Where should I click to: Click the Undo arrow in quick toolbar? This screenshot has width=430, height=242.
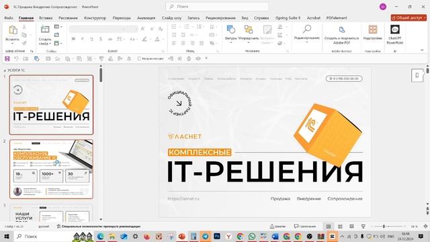point(16,58)
